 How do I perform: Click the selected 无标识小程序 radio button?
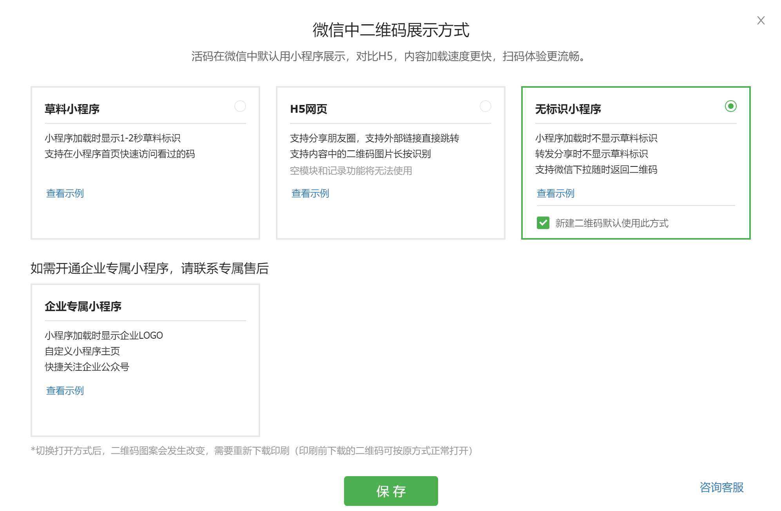[x=730, y=106]
